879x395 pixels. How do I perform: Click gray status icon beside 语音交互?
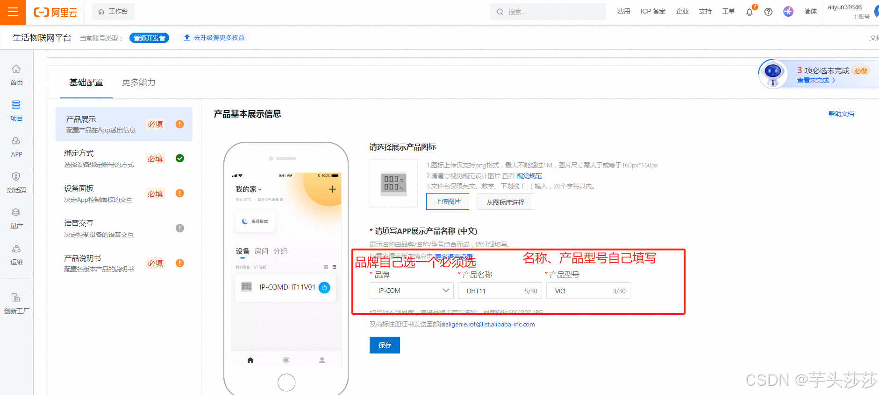pyautogui.click(x=180, y=228)
